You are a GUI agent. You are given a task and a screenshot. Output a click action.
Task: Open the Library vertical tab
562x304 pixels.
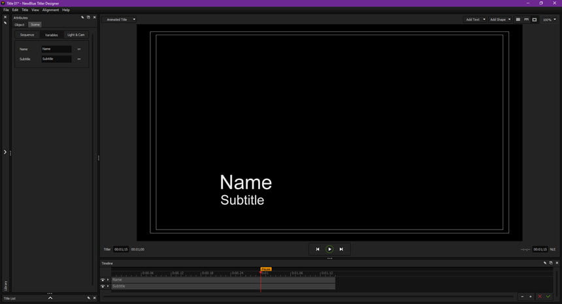[x=5, y=285]
